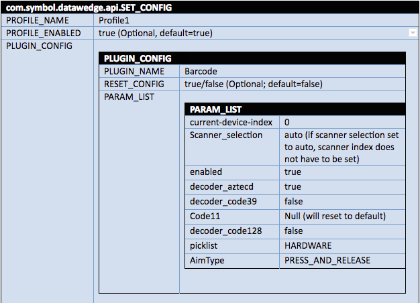Click the true (Optional, default=true) cell
Viewport: 420px width, 303px height.
pos(256,34)
